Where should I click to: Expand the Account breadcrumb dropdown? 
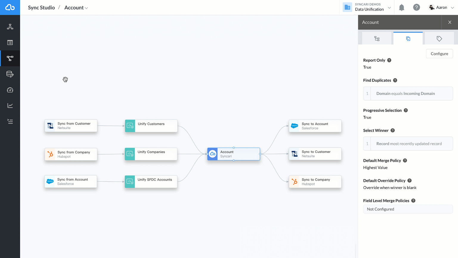(x=76, y=7)
